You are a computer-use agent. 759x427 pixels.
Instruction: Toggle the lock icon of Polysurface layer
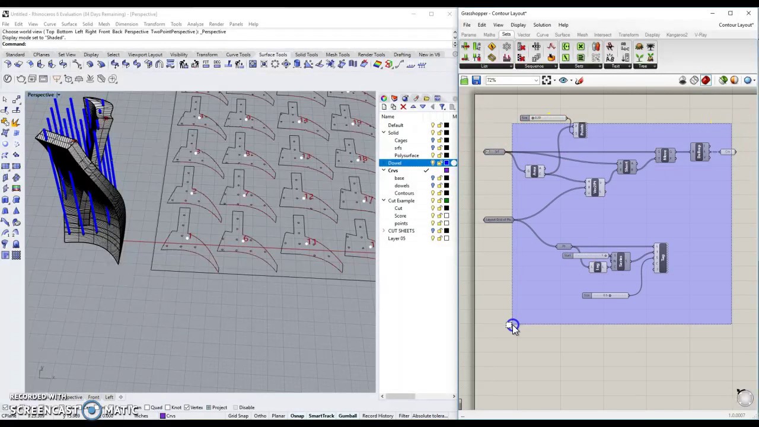439,155
